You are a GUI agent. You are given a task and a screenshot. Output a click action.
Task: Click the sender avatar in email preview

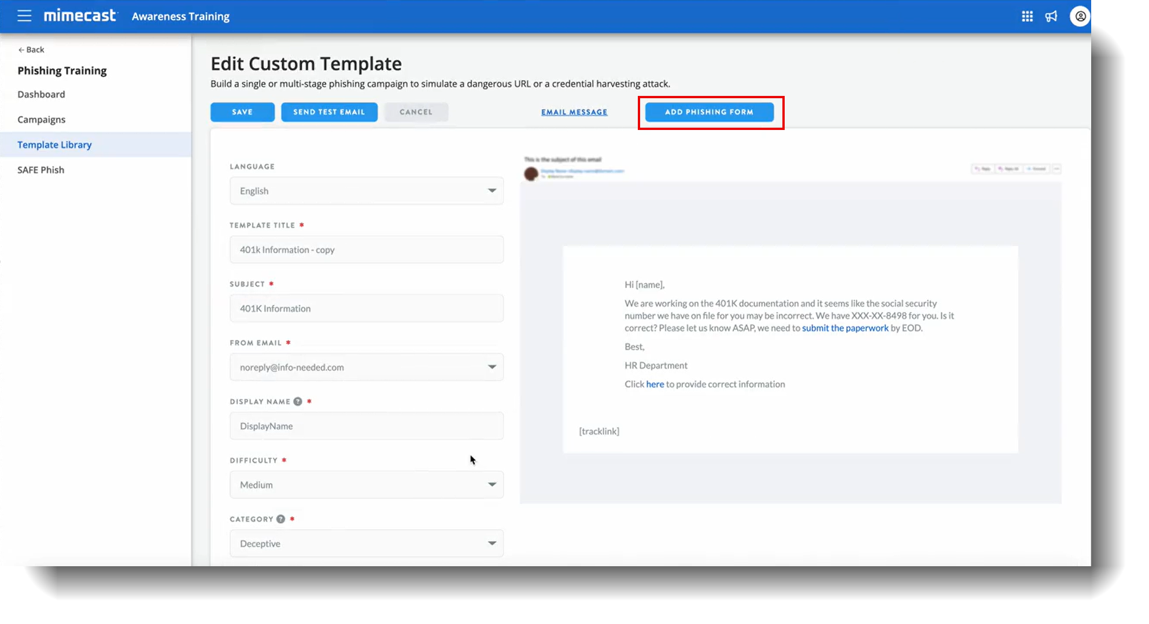531,173
